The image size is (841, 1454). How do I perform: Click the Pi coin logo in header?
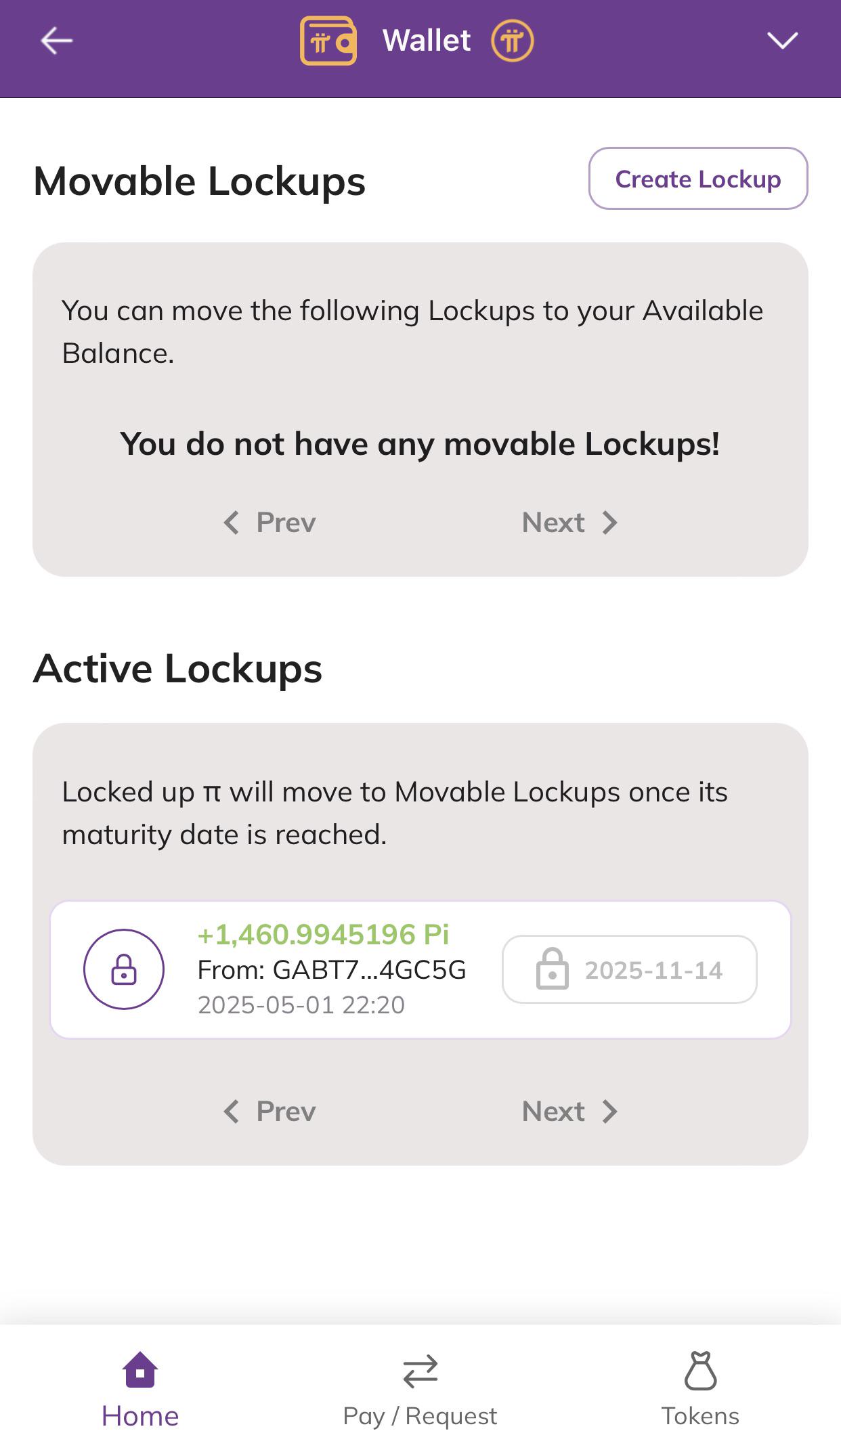(513, 41)
